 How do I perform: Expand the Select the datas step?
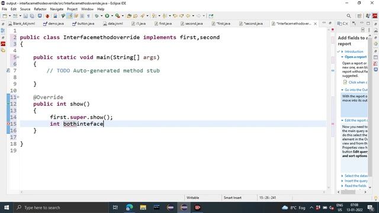[342, 176]
